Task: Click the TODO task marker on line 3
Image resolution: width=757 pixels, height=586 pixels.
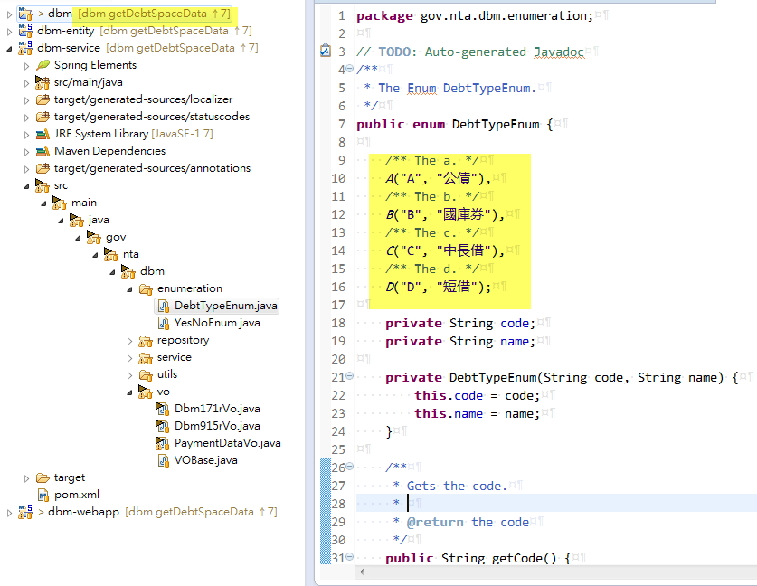Action: pyautogui.click(x=326, y=51)
